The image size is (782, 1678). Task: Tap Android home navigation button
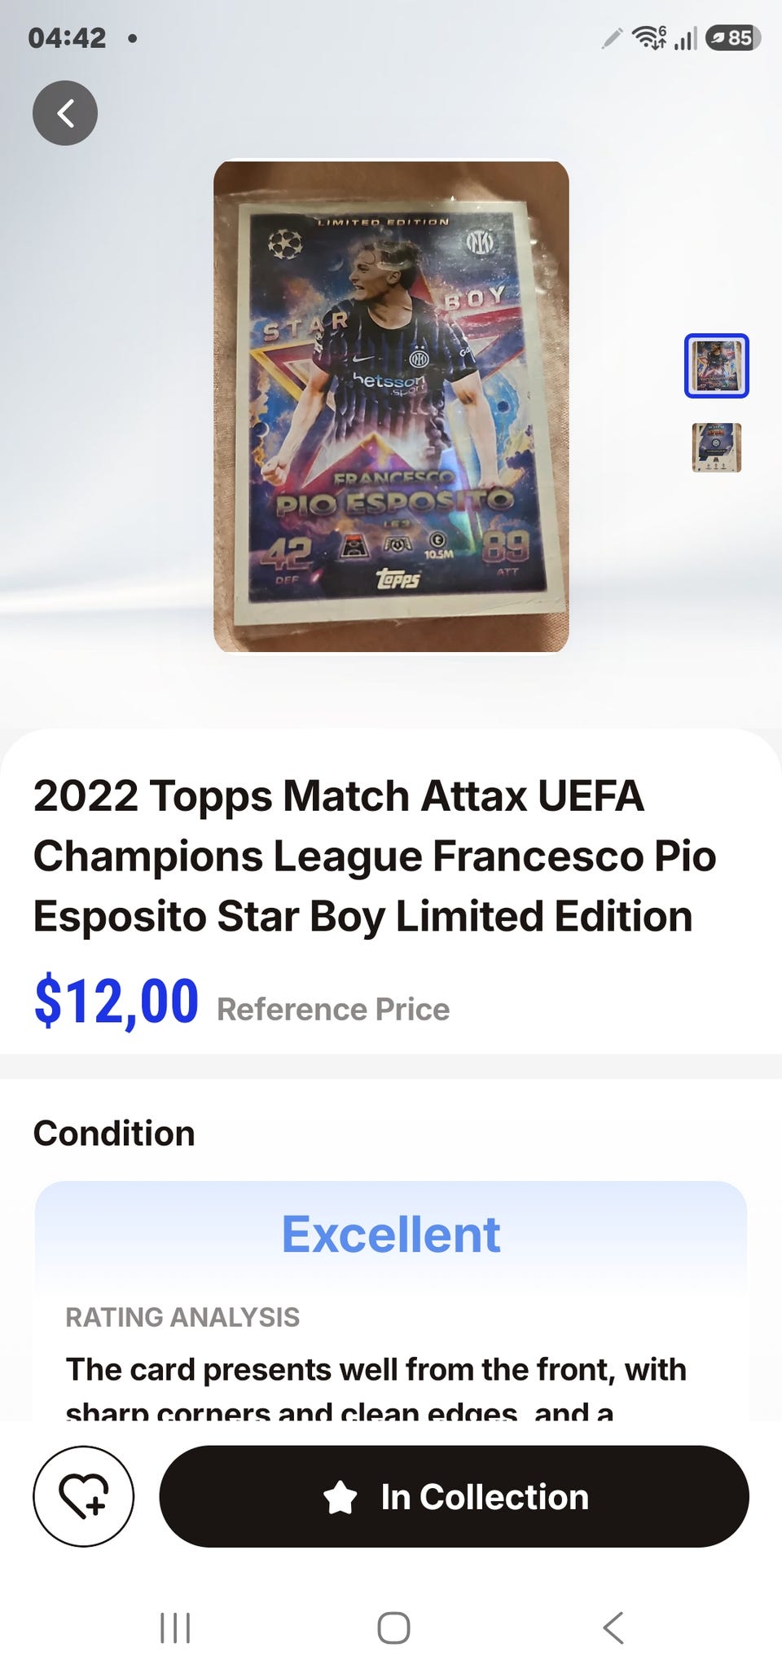[x=393, y=1627]
